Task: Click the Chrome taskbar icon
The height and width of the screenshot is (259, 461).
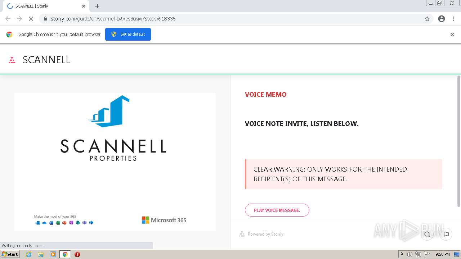Action: 65,254
